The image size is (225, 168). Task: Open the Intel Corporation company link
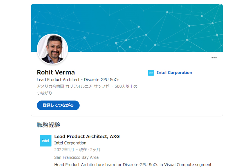coord(174,73)
